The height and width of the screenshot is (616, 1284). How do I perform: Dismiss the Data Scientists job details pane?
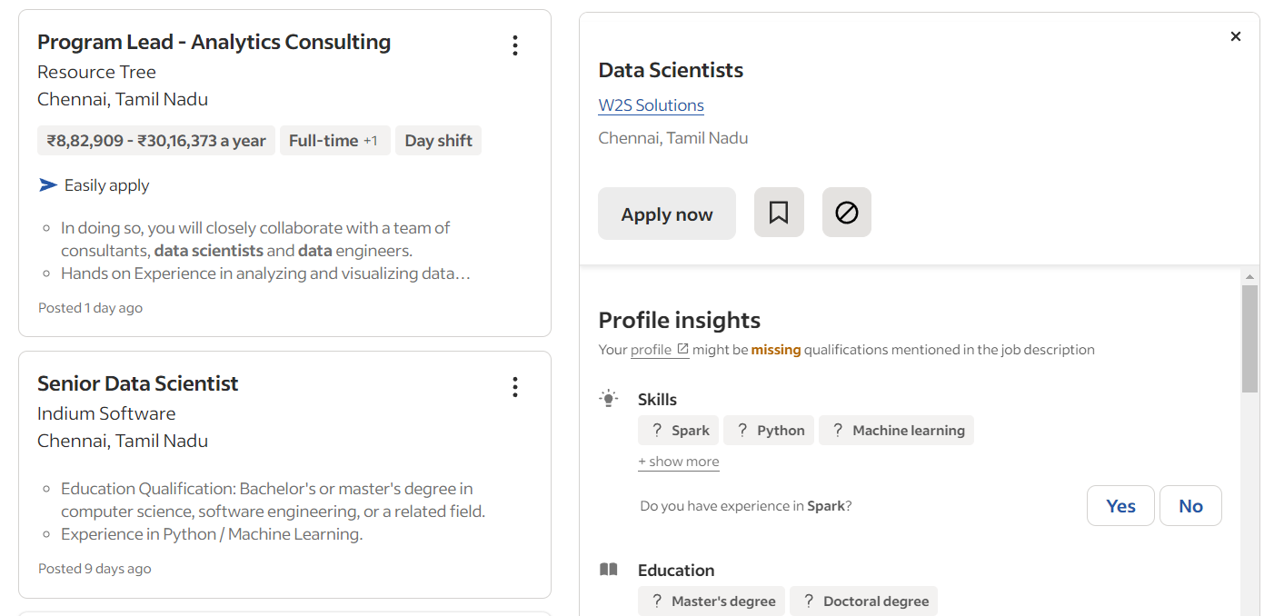pos(1236,36)
